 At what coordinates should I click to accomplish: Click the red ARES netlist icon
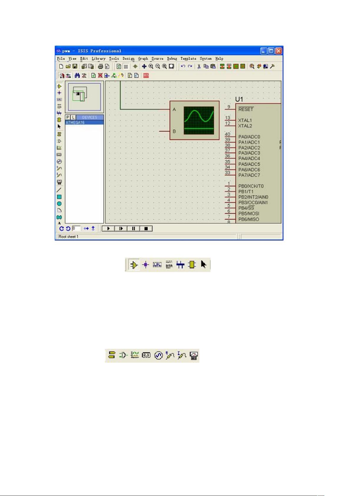pyautogui.click(x=146, y=76)
